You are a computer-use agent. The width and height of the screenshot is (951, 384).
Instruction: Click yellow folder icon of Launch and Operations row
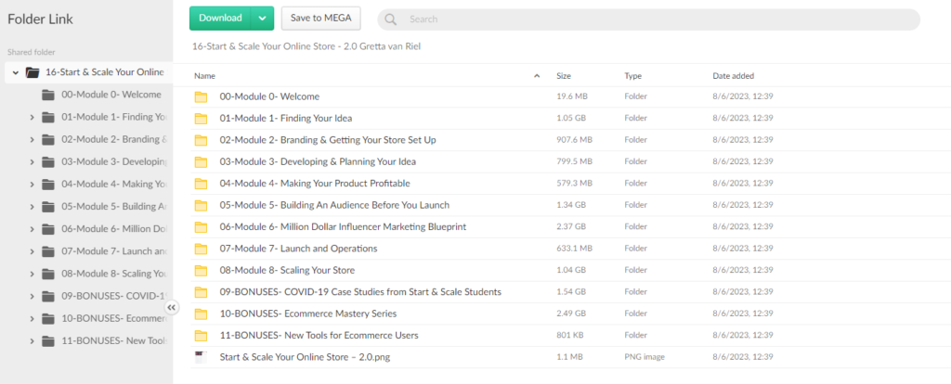coord(201,249)
